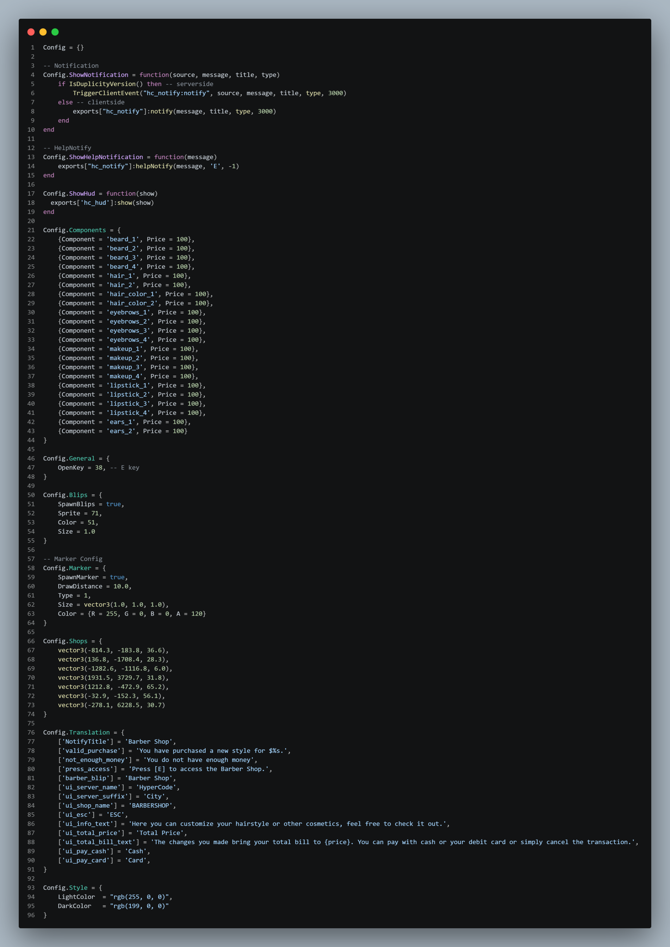
Task: Click the 'makeup_2' component string
Action: [x=125, y=358]
